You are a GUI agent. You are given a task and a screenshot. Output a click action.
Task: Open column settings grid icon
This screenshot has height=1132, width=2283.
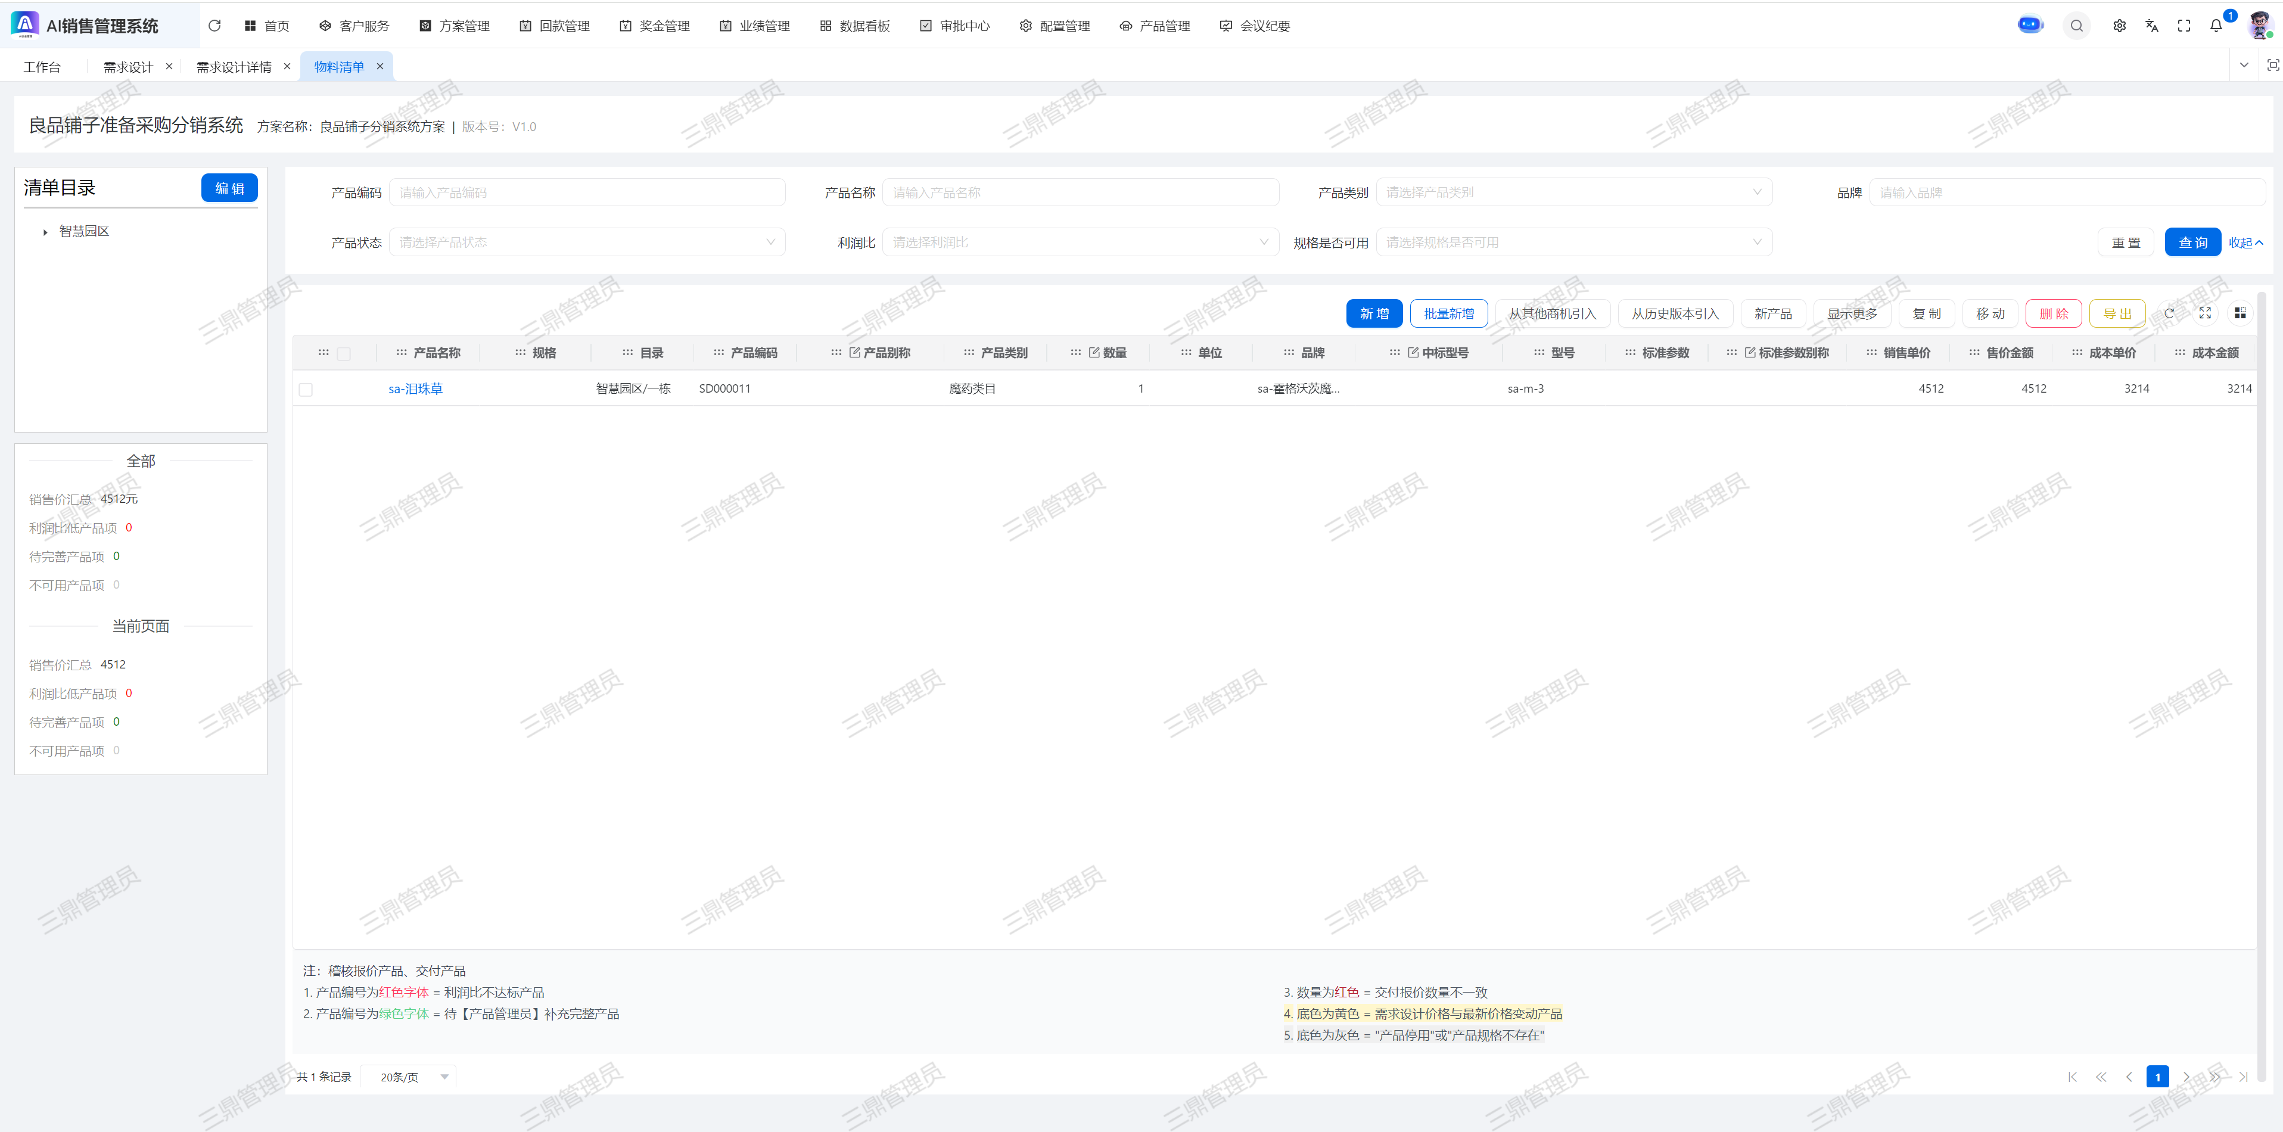click(x=2240, y=313)
